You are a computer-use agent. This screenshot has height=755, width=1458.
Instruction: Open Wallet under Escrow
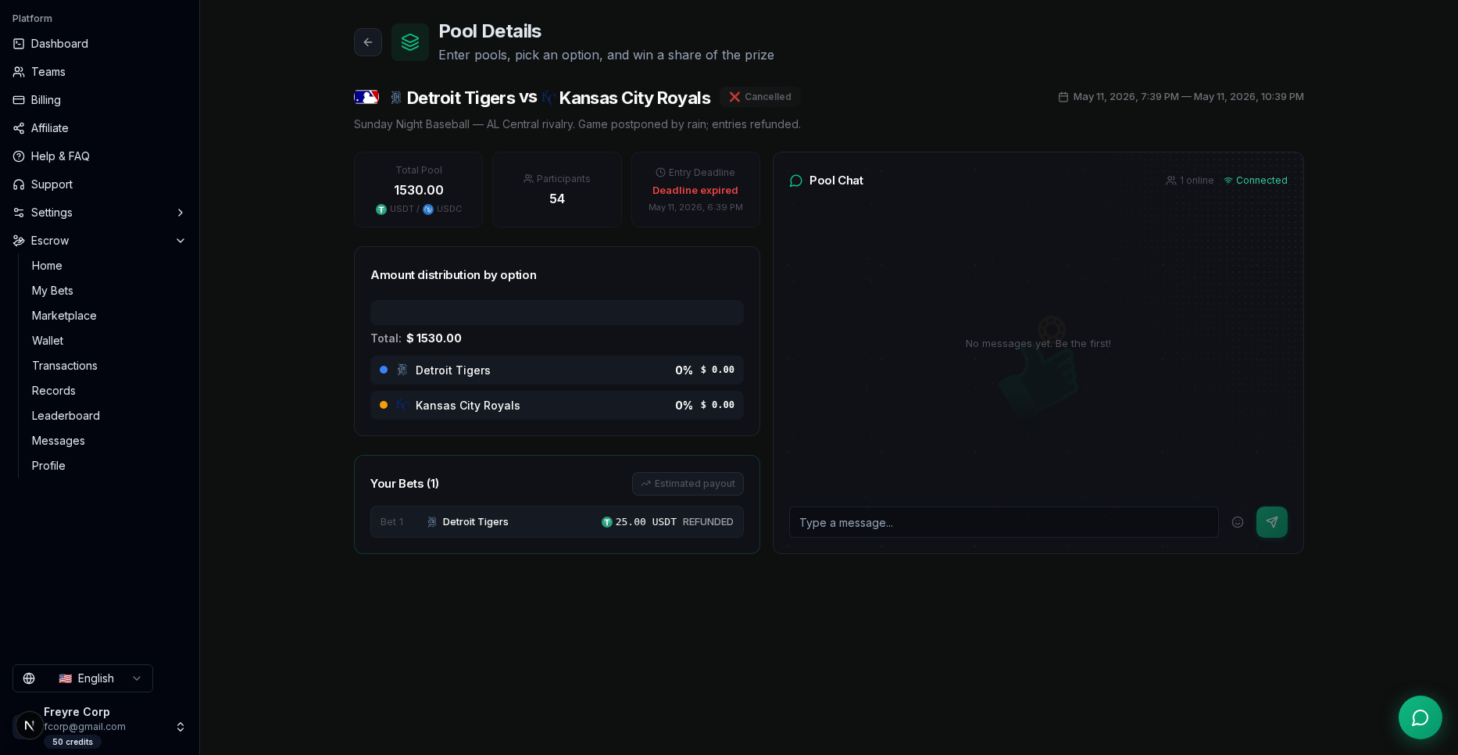48,341
